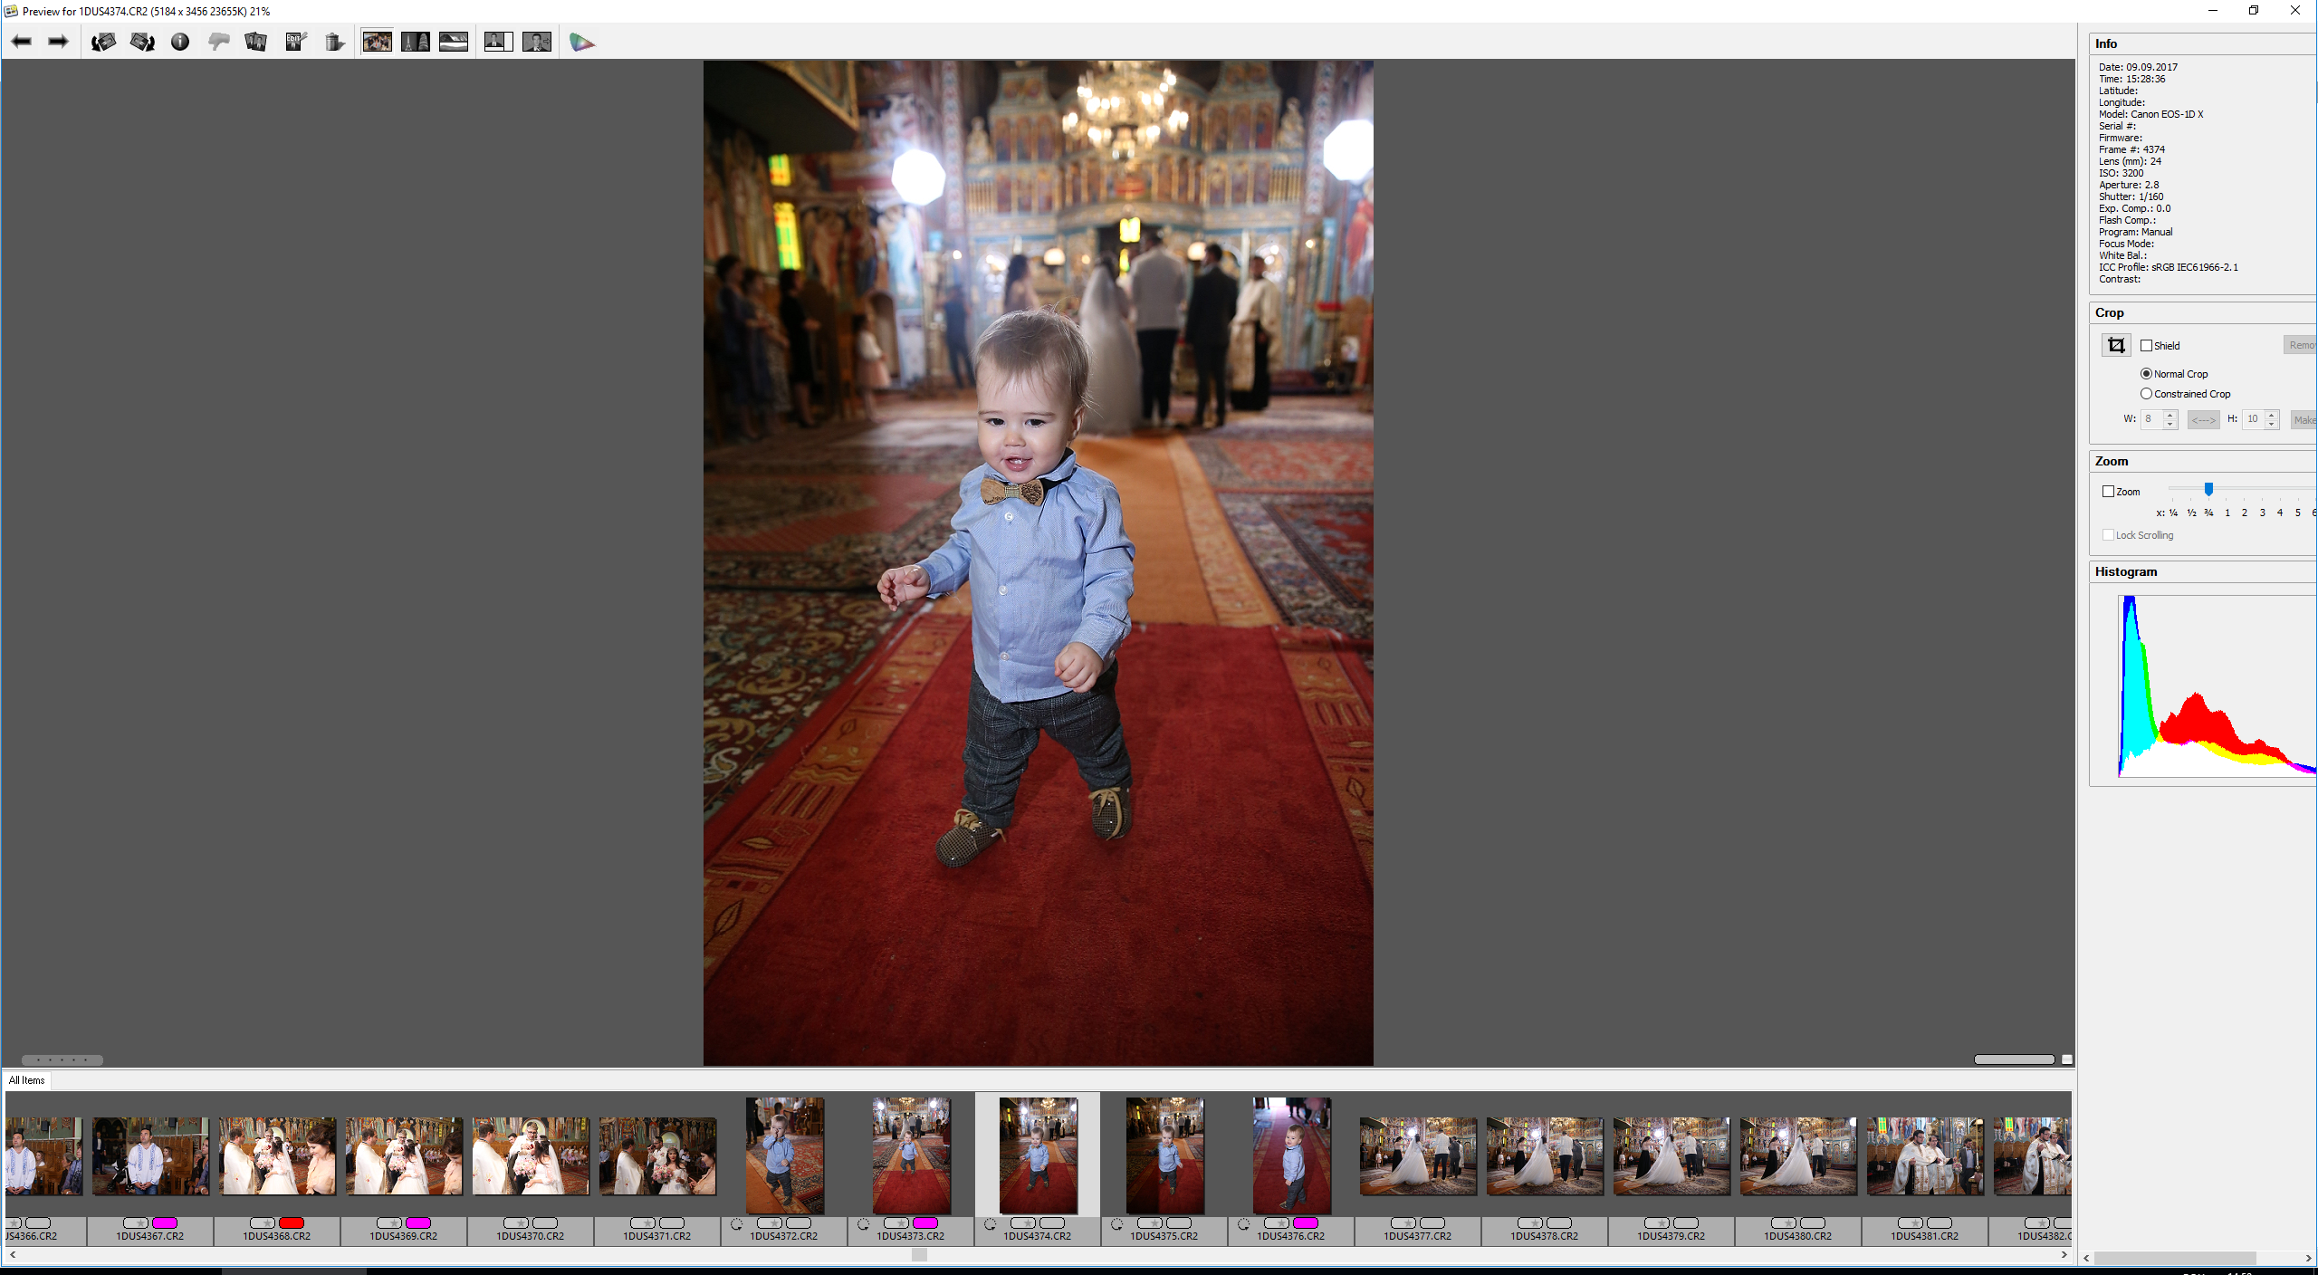Open photo in external editor via Edit icon
The width and height of the screenshot is (2318, 1275).
(x=296, y=42)
